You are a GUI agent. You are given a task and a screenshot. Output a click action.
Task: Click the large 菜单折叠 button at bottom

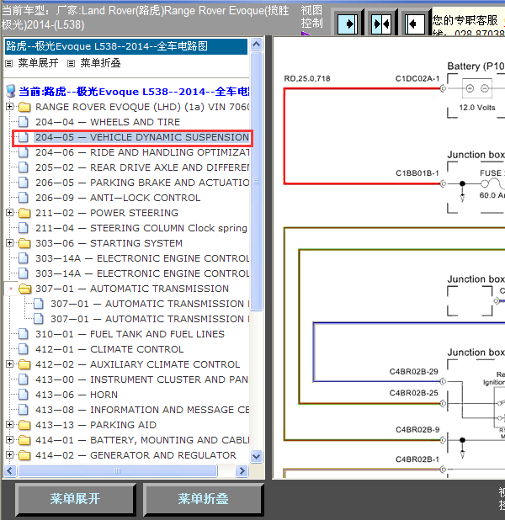click(x=203, y=499)
